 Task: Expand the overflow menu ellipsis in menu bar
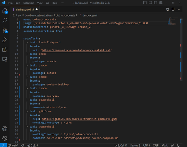62,3
